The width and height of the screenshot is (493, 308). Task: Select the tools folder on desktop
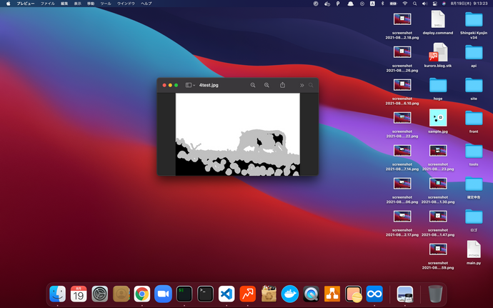pyautogui.click(x=474, y=154)
